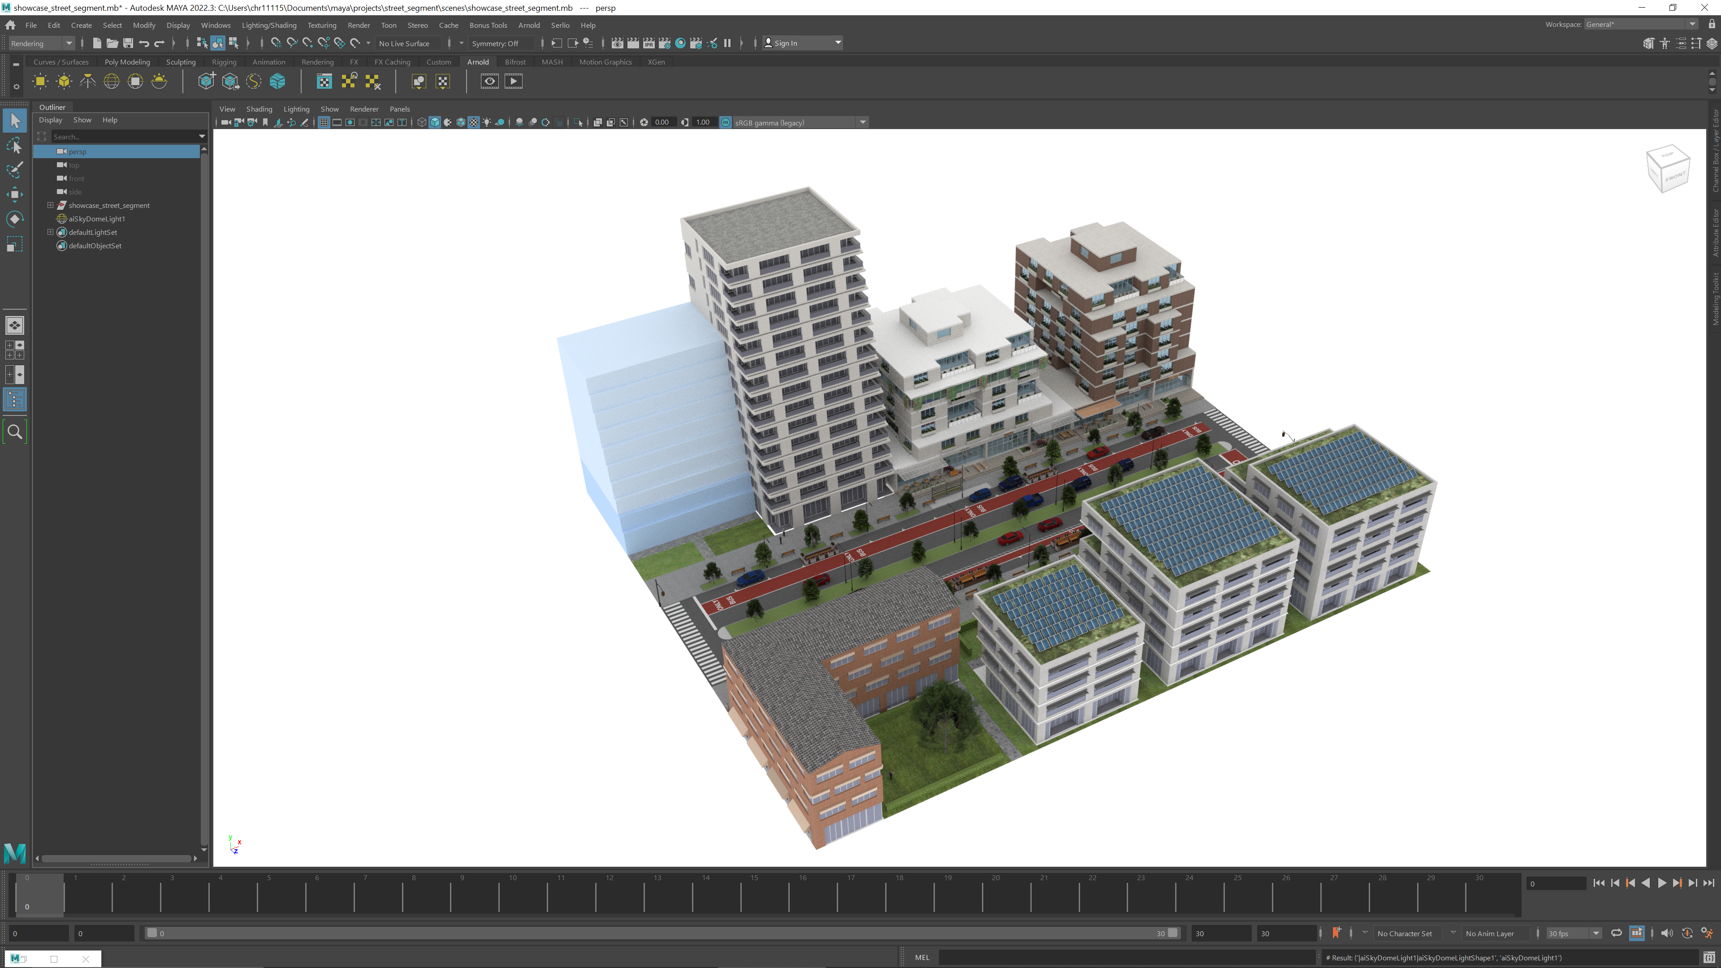Viewport: 1721px width, 968px height.
Task: Create Arnold Physical Sky shelf icon
Action: (159, 82)
